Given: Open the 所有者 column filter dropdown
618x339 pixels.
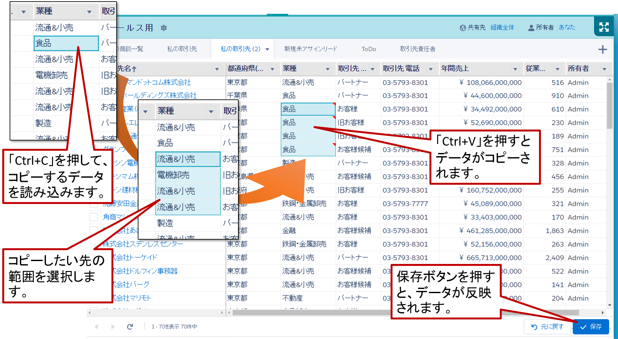Looking at the screenshot, I should [605, 69].
